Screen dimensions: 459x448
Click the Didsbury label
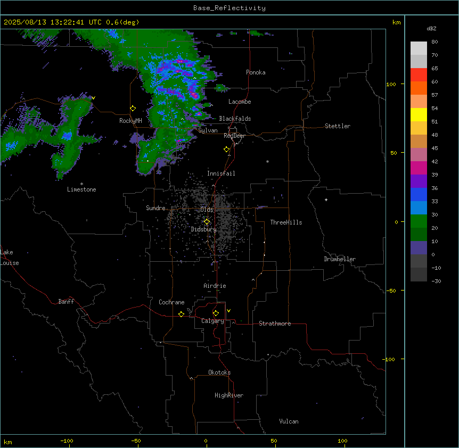[x=203, y=229]
